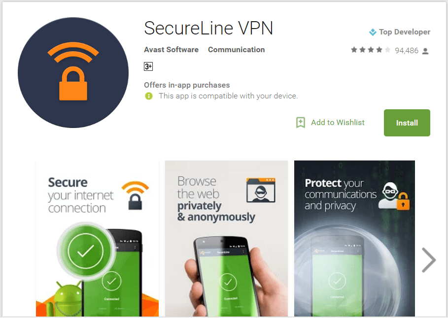The height and width of the screenshot is (318, 448).
Task: Open the Avast Software developer page
Action: point(171,50)
